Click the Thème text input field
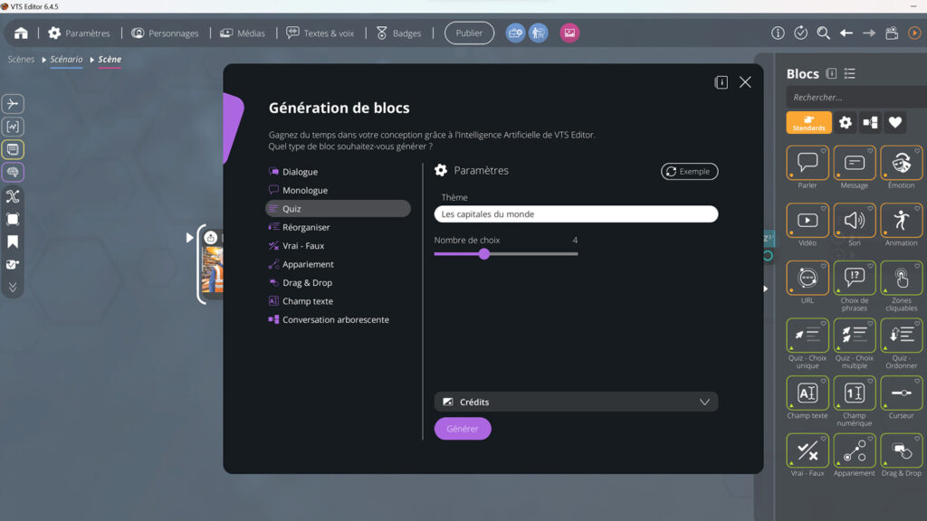The width and height of the screenshot is (927, 521). [x=576, y=214]
